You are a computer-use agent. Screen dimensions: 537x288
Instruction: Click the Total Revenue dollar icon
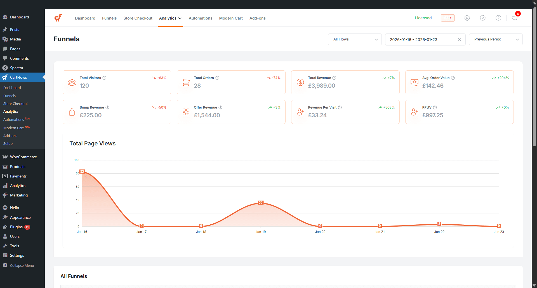pyautogui.click(x=300, y=82)
